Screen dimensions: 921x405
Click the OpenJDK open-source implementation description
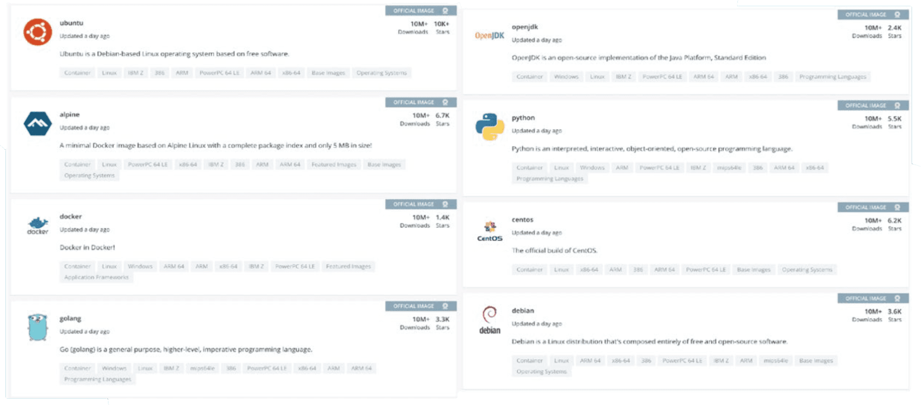pos(639,57)
